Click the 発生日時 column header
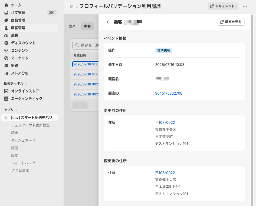 click(x=80, y=55)
